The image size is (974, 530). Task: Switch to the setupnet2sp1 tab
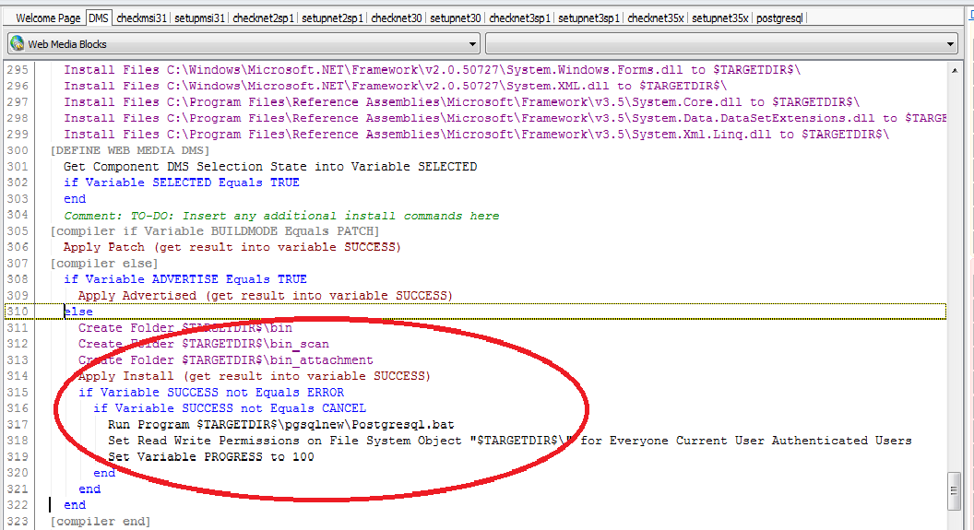332,18
